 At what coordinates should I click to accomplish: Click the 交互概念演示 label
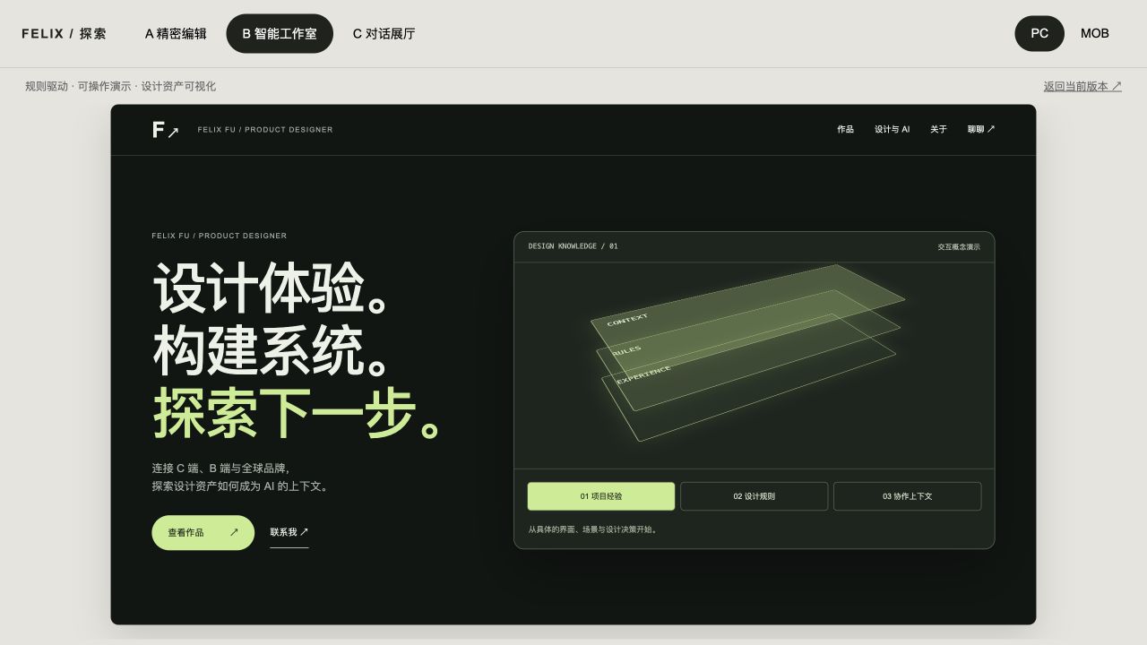pos(959,246)
